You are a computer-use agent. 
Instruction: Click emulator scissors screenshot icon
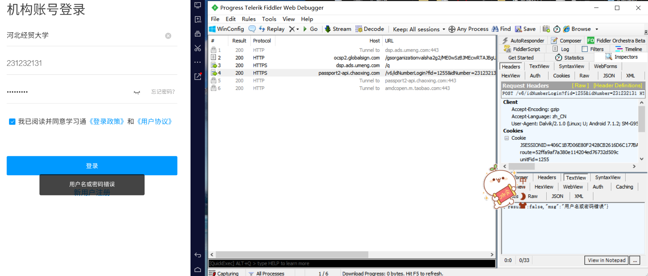(198, 48)
